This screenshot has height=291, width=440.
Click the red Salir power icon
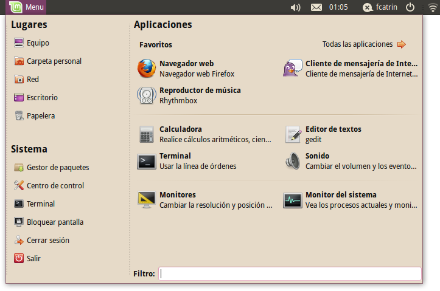[19, 258]
